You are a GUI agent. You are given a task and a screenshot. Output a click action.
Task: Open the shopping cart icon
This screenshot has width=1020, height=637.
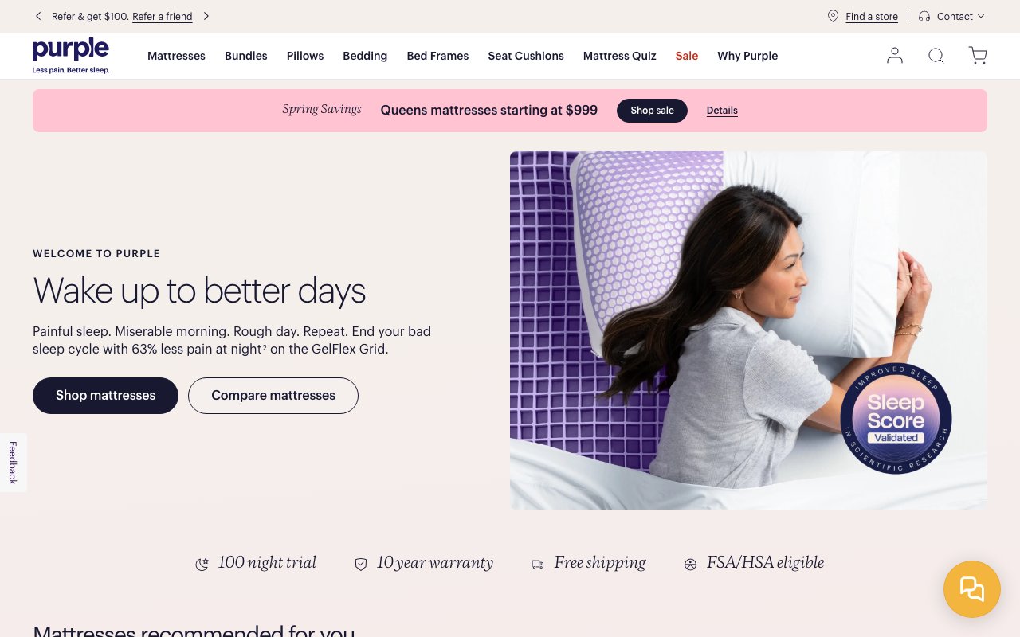tap(978, 56)
